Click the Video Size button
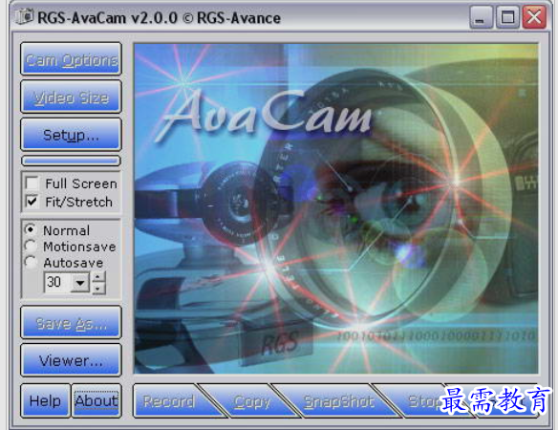The height and width of the screenshot is (430, 558). pos(71,97)
